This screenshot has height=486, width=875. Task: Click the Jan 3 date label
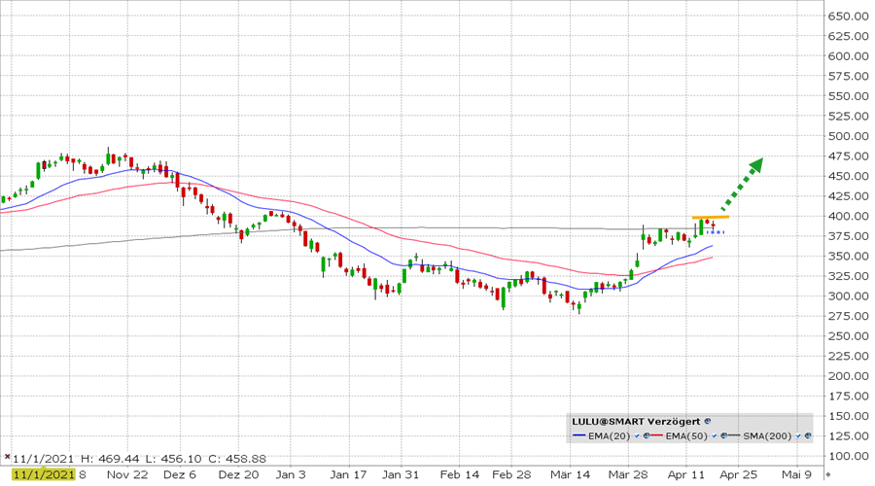pyautogui.click(x=291, y=474)
